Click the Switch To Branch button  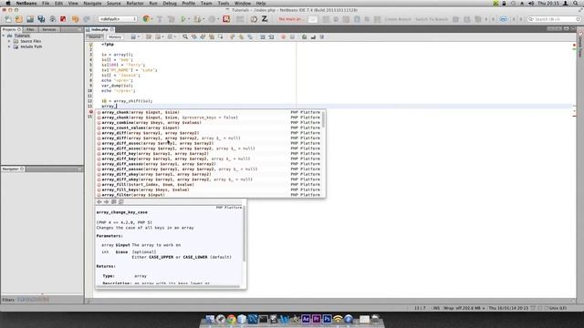pyautogui.click(x=432, y=19)
